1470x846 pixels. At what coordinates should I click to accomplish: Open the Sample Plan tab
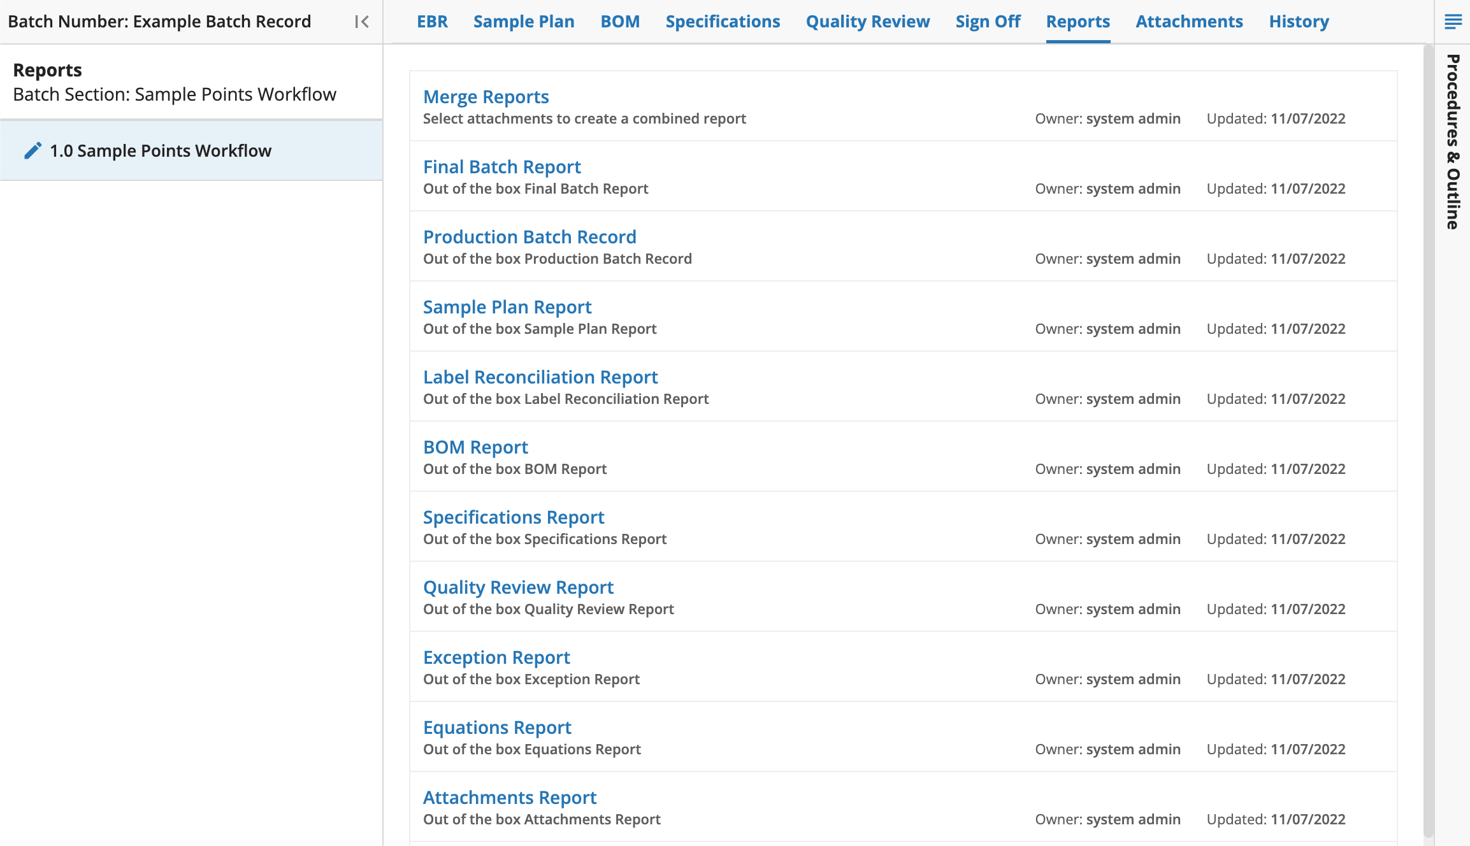point(524,22)
